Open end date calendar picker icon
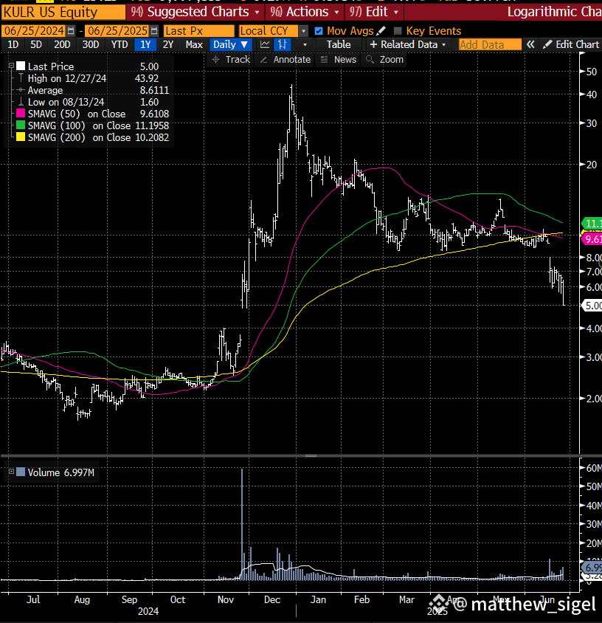 pyautogui.click(x=154, y=31)
